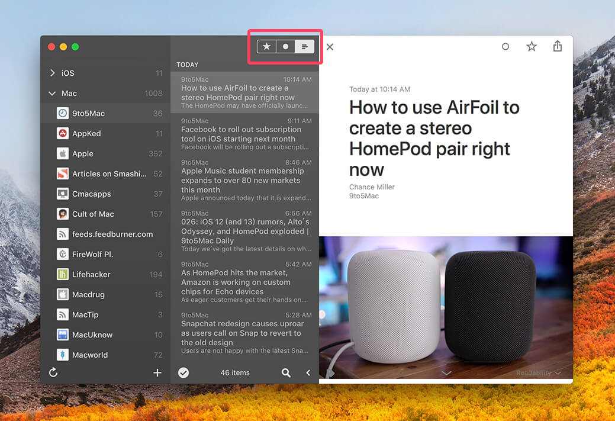
Task: Click the Macworld feed icon
Action: (62, 355)
